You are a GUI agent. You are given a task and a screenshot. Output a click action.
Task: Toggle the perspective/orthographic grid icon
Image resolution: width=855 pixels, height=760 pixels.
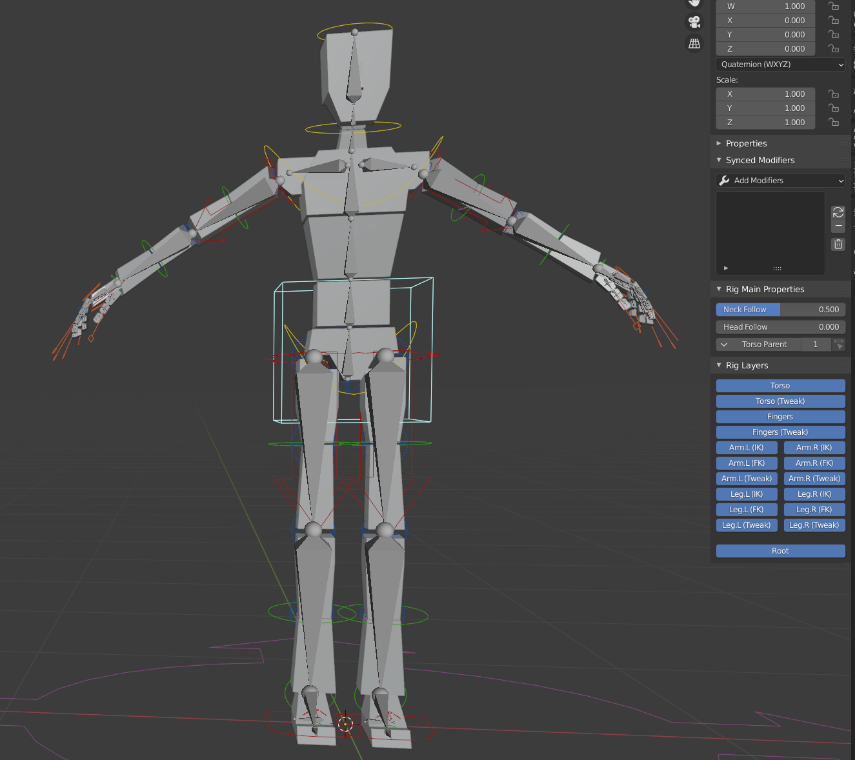(694, 44)
